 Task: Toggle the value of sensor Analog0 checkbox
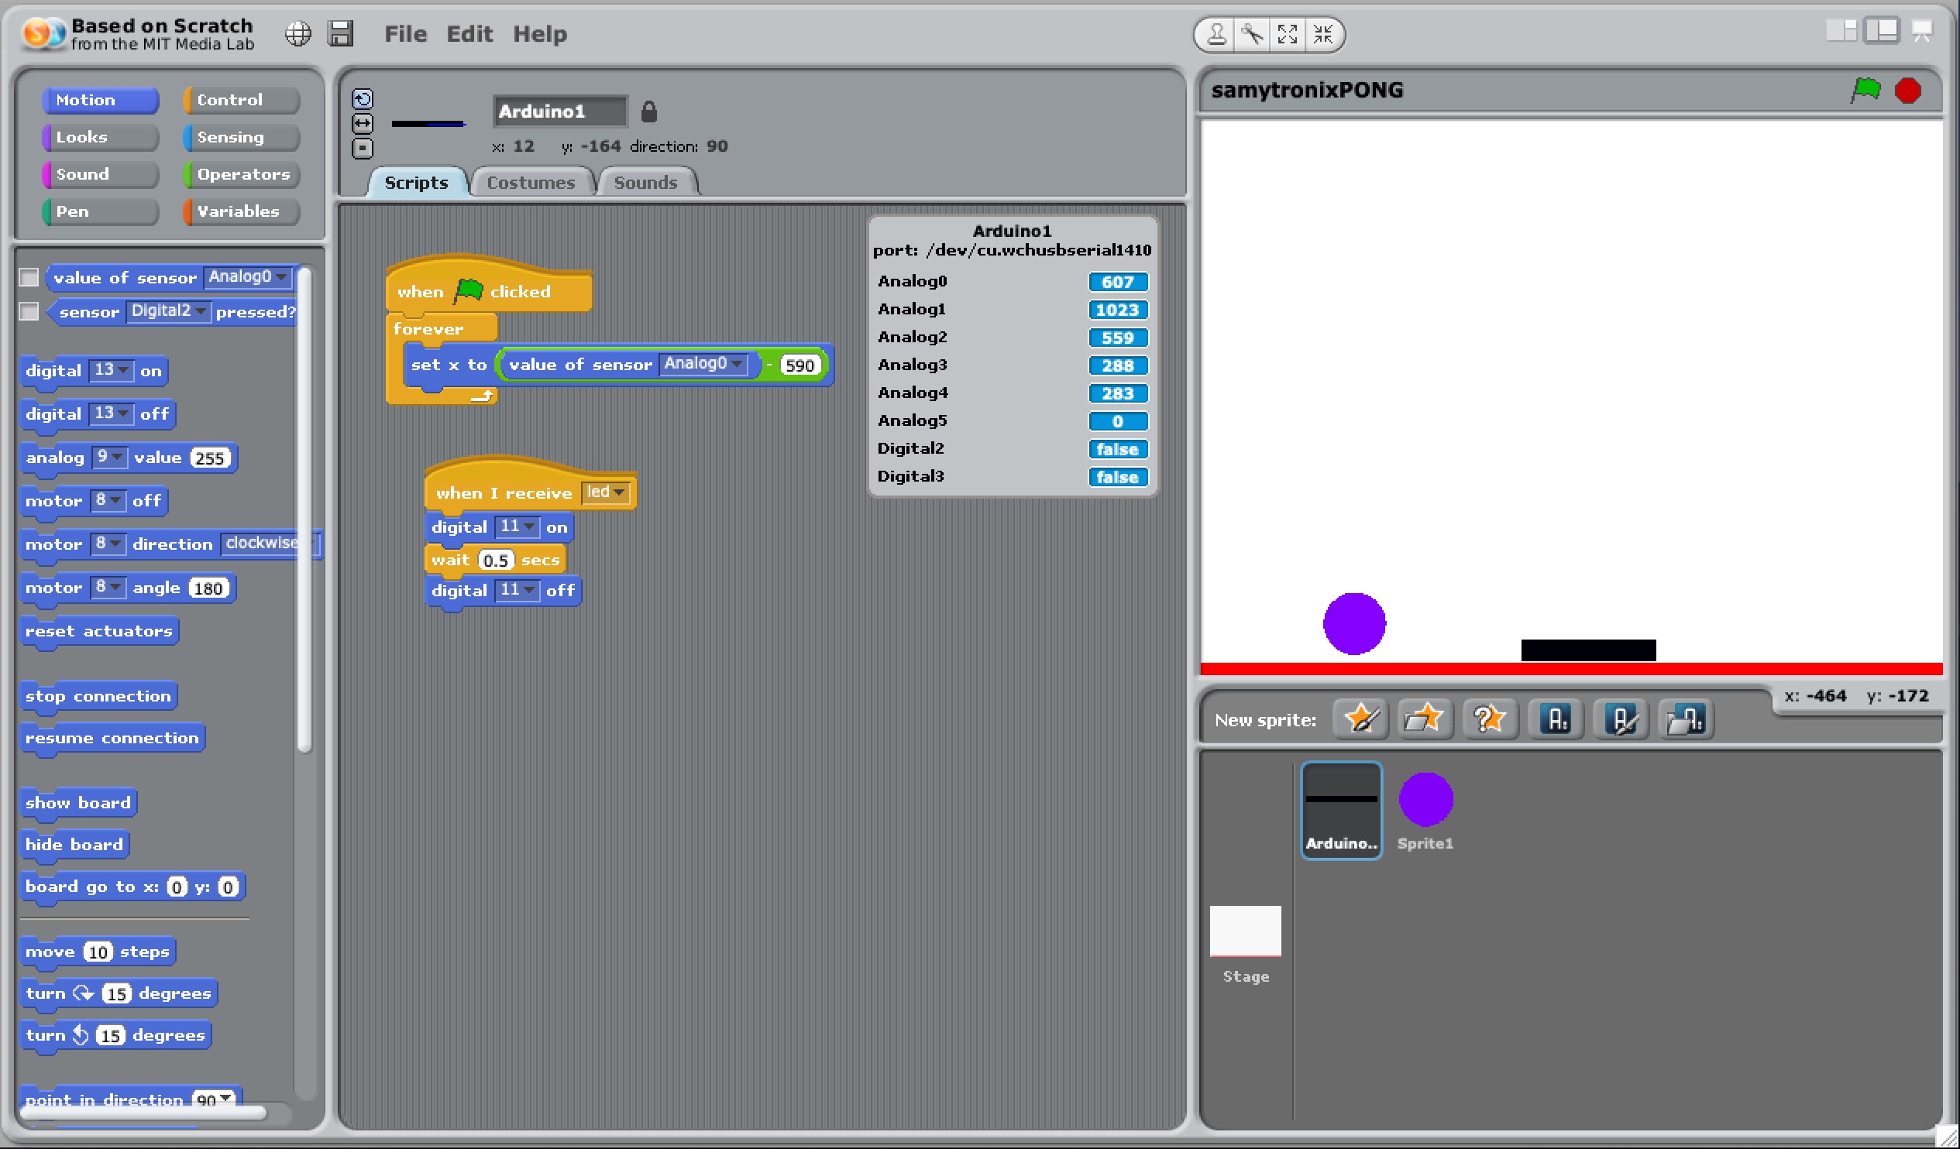pyautogui.click(x=29, y=277)
